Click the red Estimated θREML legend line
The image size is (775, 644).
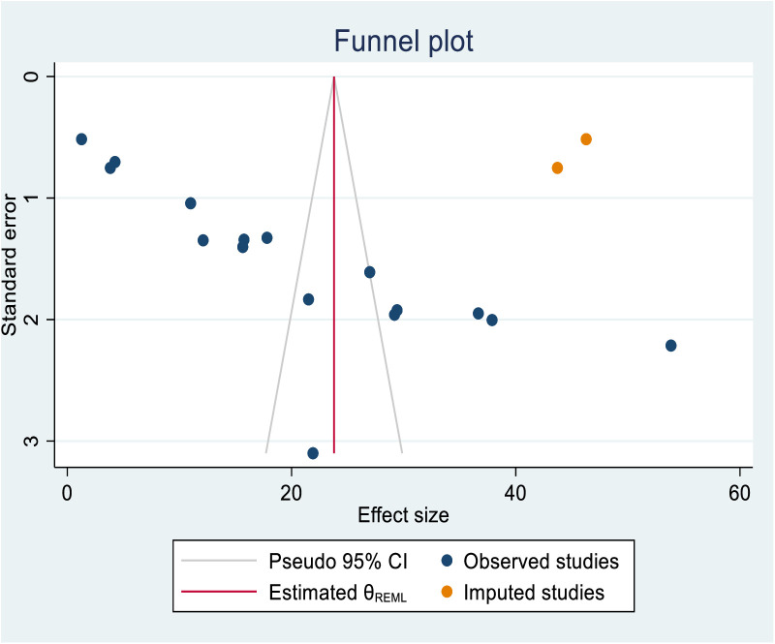[219, 592]
